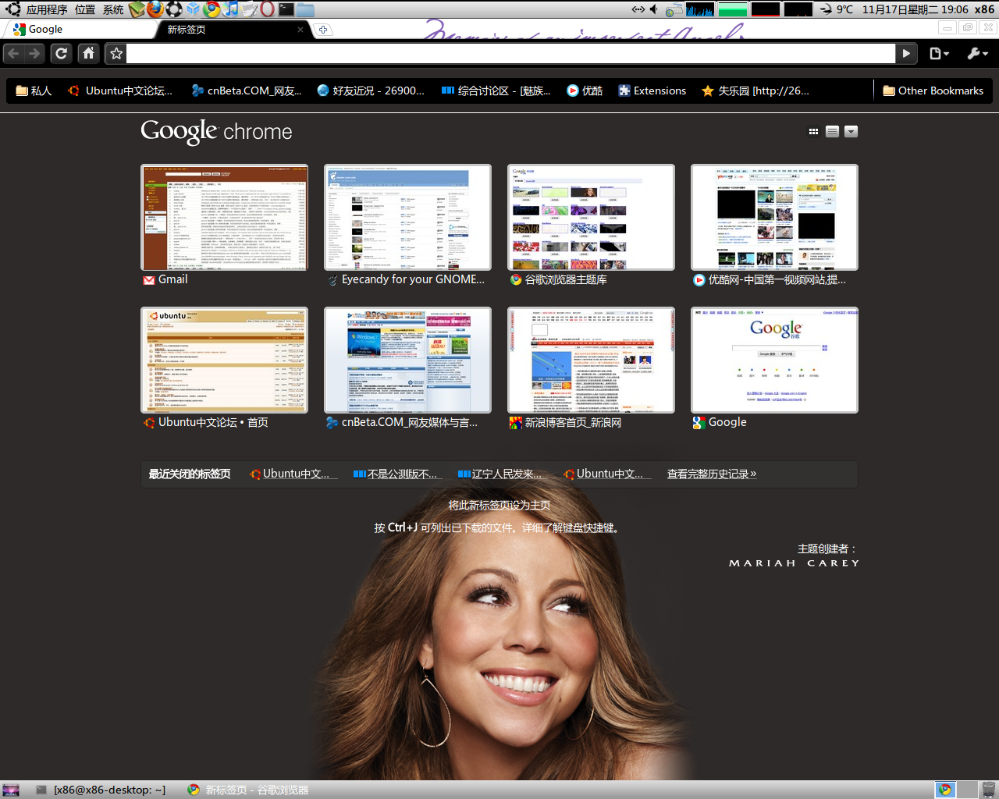Open 应用程序 menu in top panel
This screenshot has height=799, width=999.
coord(47,9)
